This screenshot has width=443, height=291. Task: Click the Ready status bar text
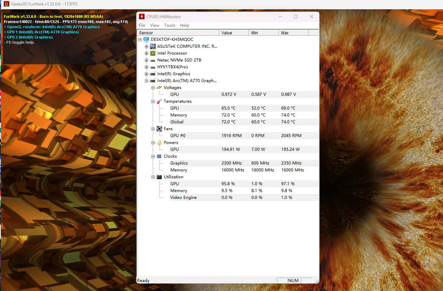click(x=143, y=281)
